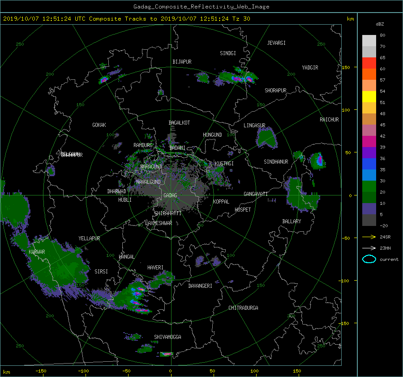Click the yellow 51 dBZ color swatch
The width and height of the screenshot is (403, 377).
point(369,97)
